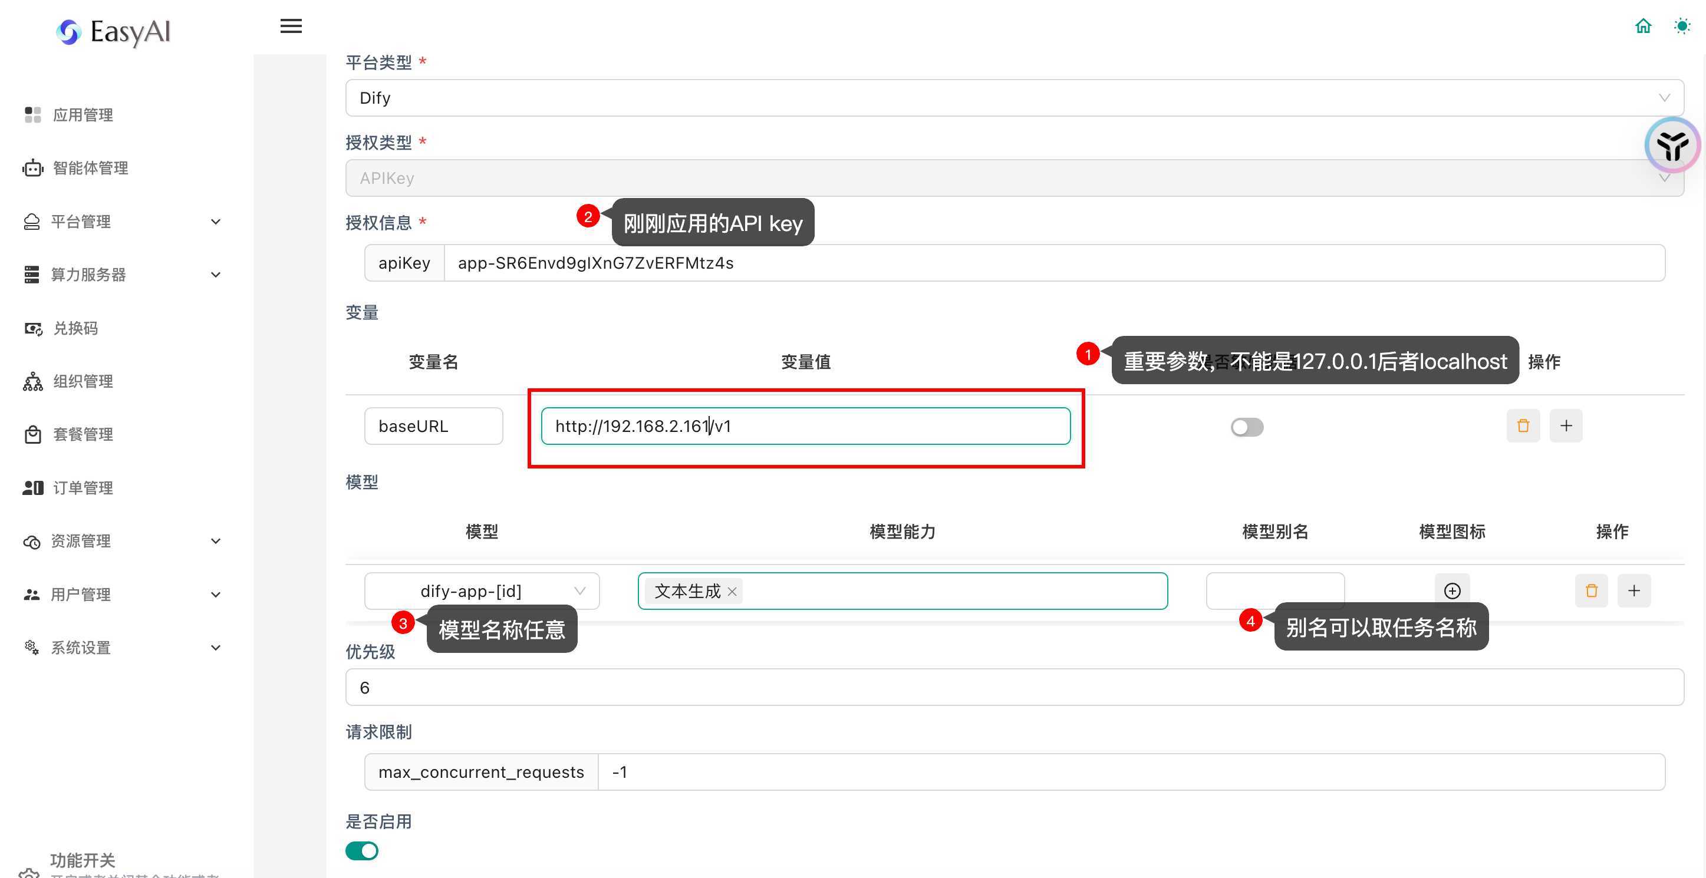Open the 平台类型 Dify dropdown
Viewport: 1706px width, 878px height.
click(x=1014, y=98)
